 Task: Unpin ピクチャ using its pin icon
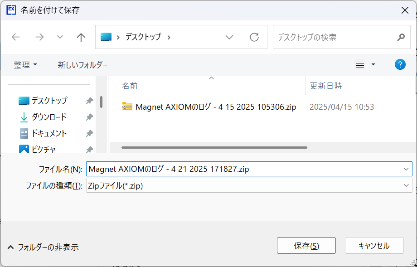point(89,150)
